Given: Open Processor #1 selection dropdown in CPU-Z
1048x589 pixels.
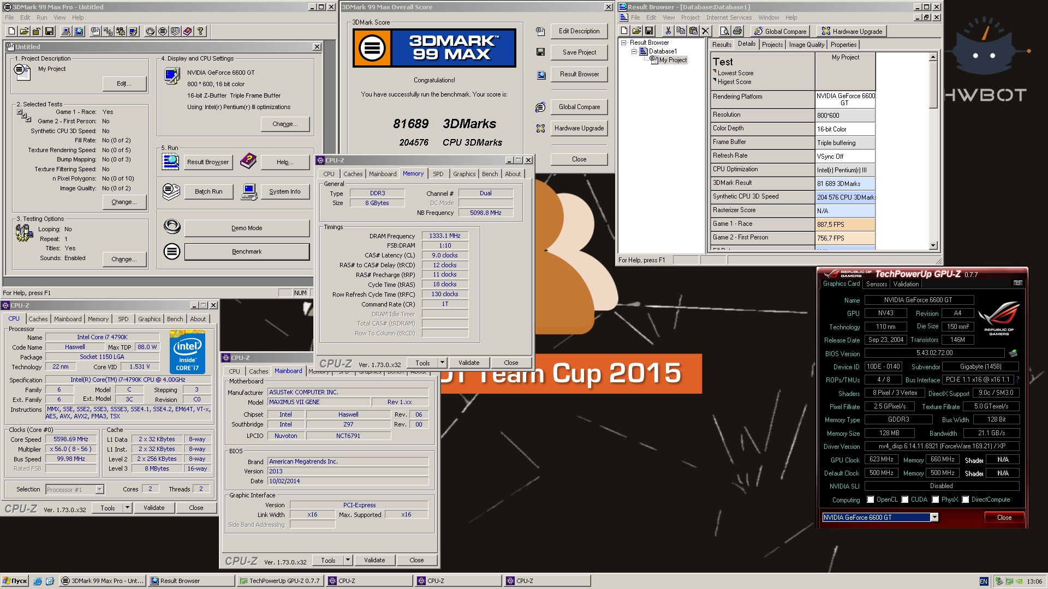Looking at the screenshot, I should [99, 490].
